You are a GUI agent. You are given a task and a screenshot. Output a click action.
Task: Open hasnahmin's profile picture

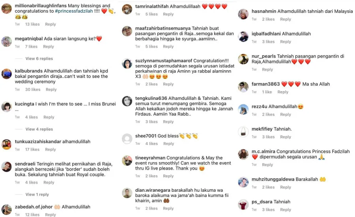(x=243, y=14)
